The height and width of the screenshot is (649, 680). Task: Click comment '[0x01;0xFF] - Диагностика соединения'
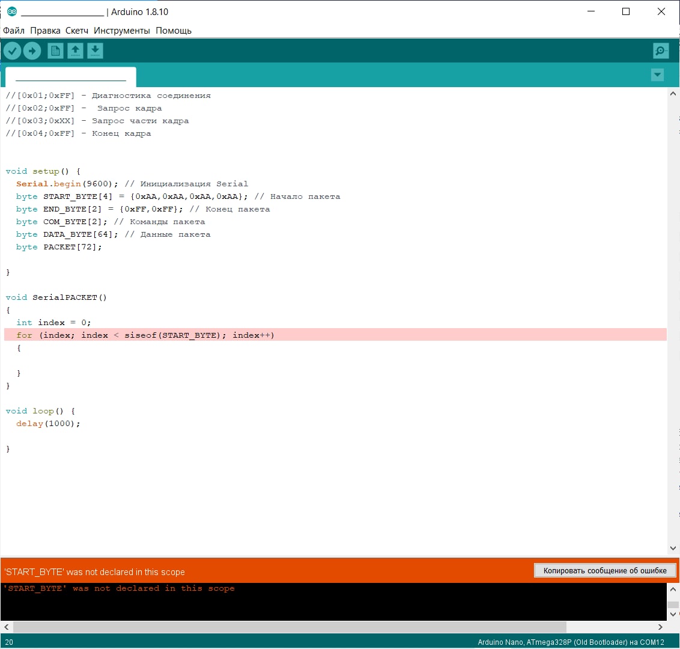coord(108,96)
